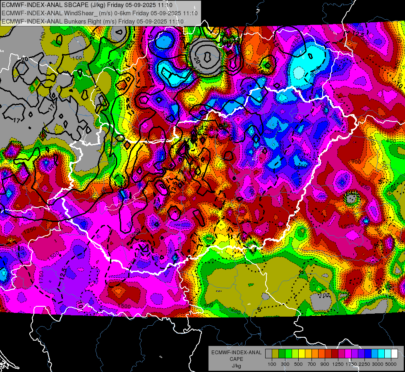Select the gray legend swatch below 100

coord(268,354)
